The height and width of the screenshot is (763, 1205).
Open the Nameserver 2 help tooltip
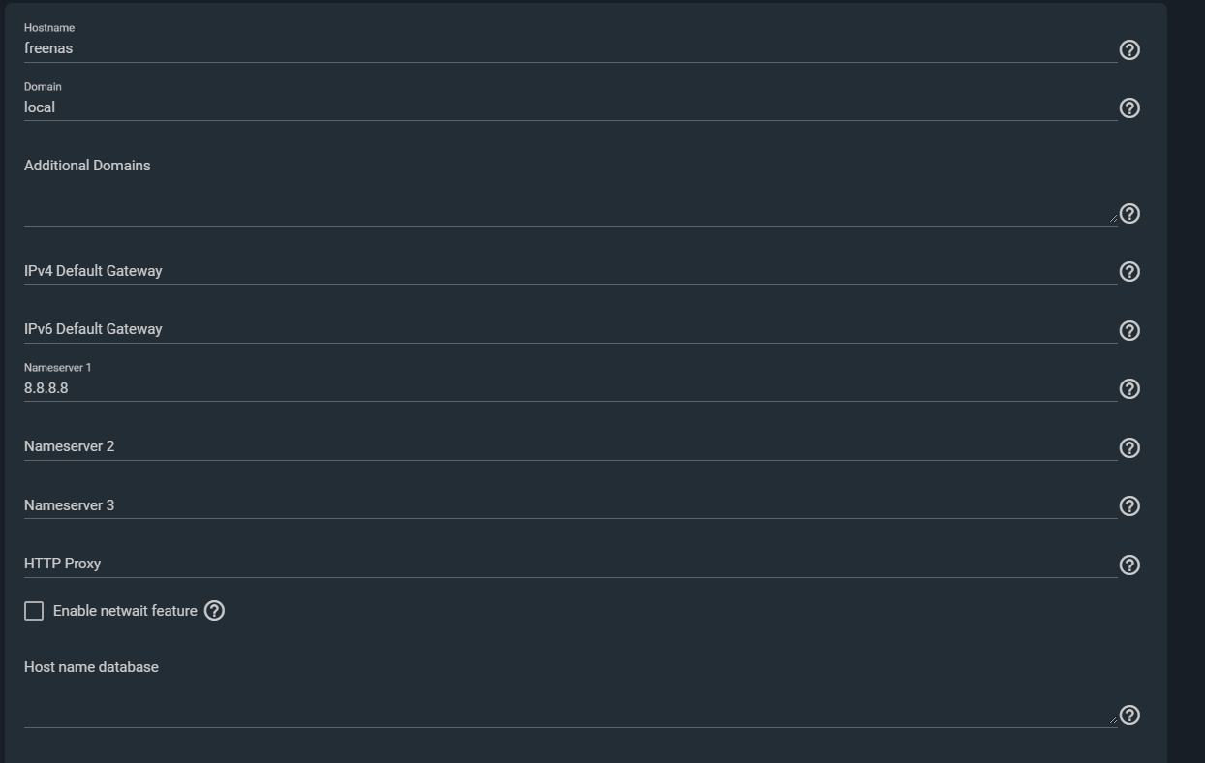click(1129, 448)
